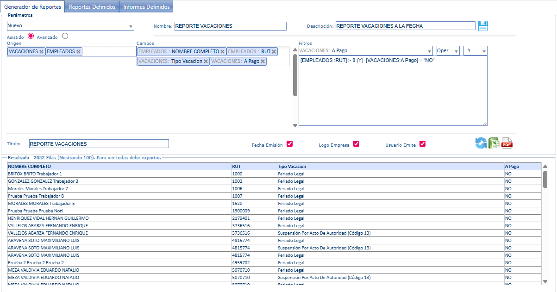Screen dimensions: 557x292
Task: Export report to PDF icon
Action: (507, 143)
